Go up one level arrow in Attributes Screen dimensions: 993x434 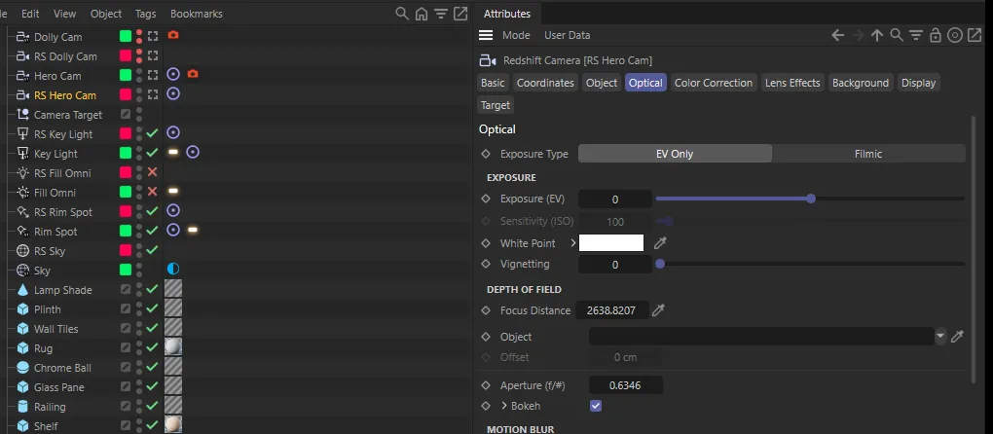877,35
